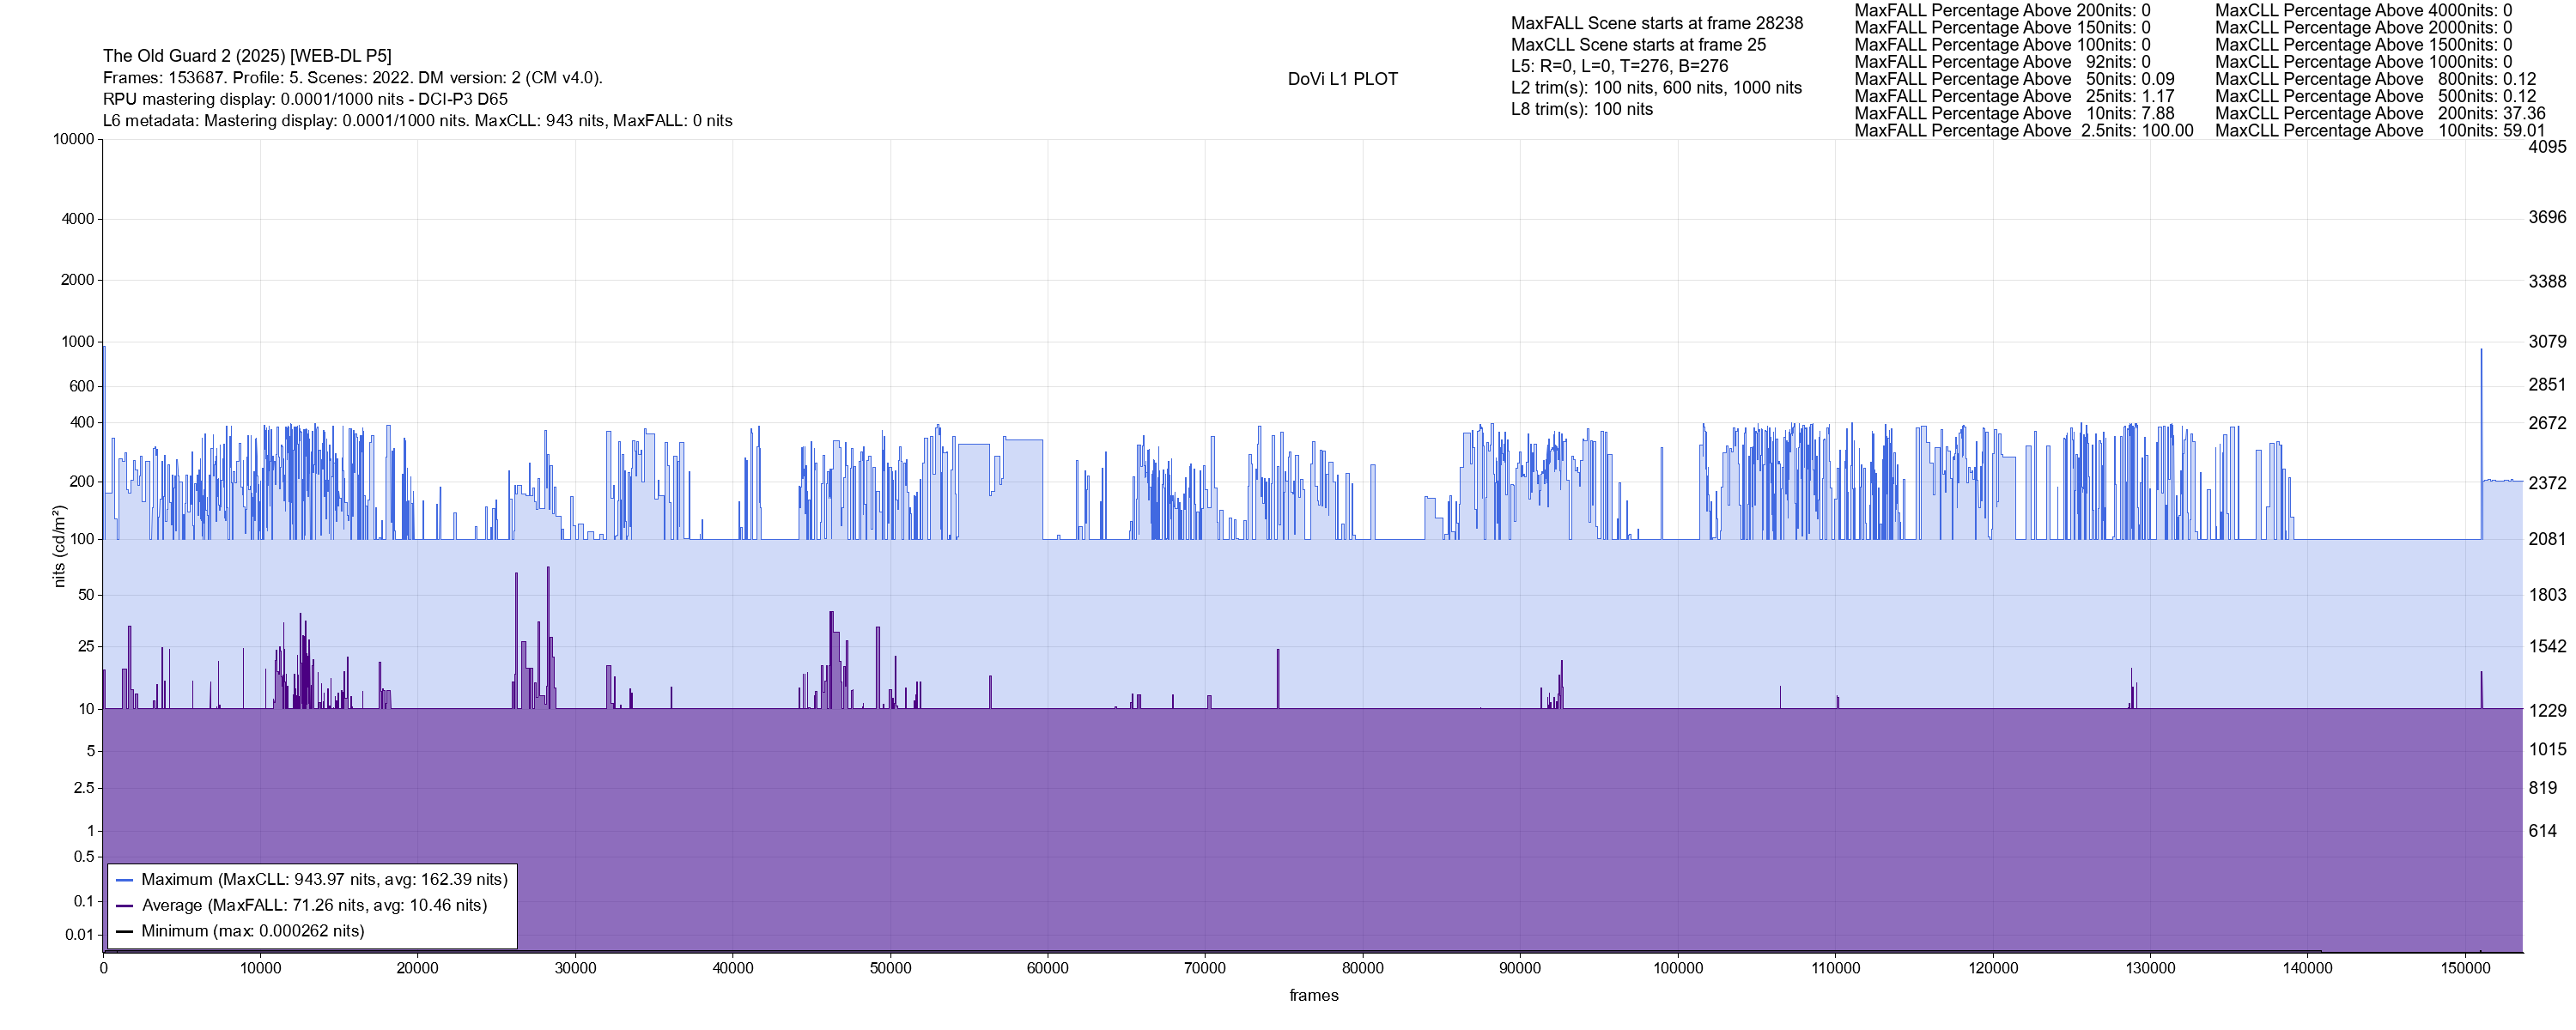This screenshot has width=2576, height=1030.
Task: Click the DoVi L1 PLOT title
Action: (1342, 79)
